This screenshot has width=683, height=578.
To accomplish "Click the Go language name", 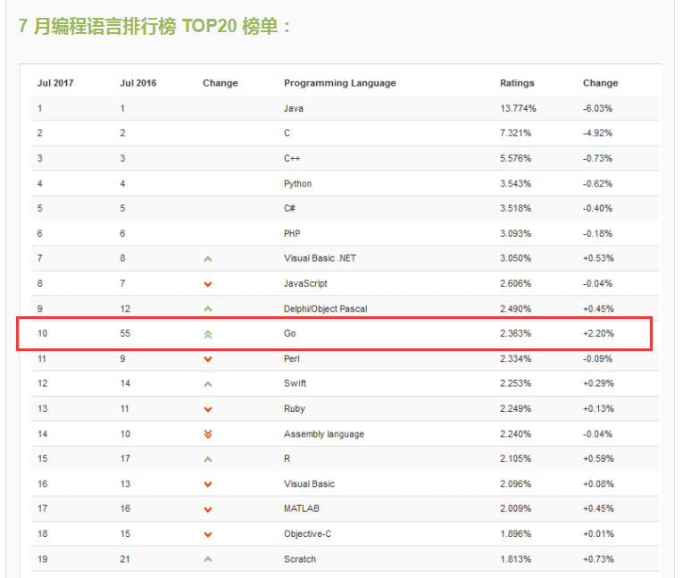I will pos(289,333).
